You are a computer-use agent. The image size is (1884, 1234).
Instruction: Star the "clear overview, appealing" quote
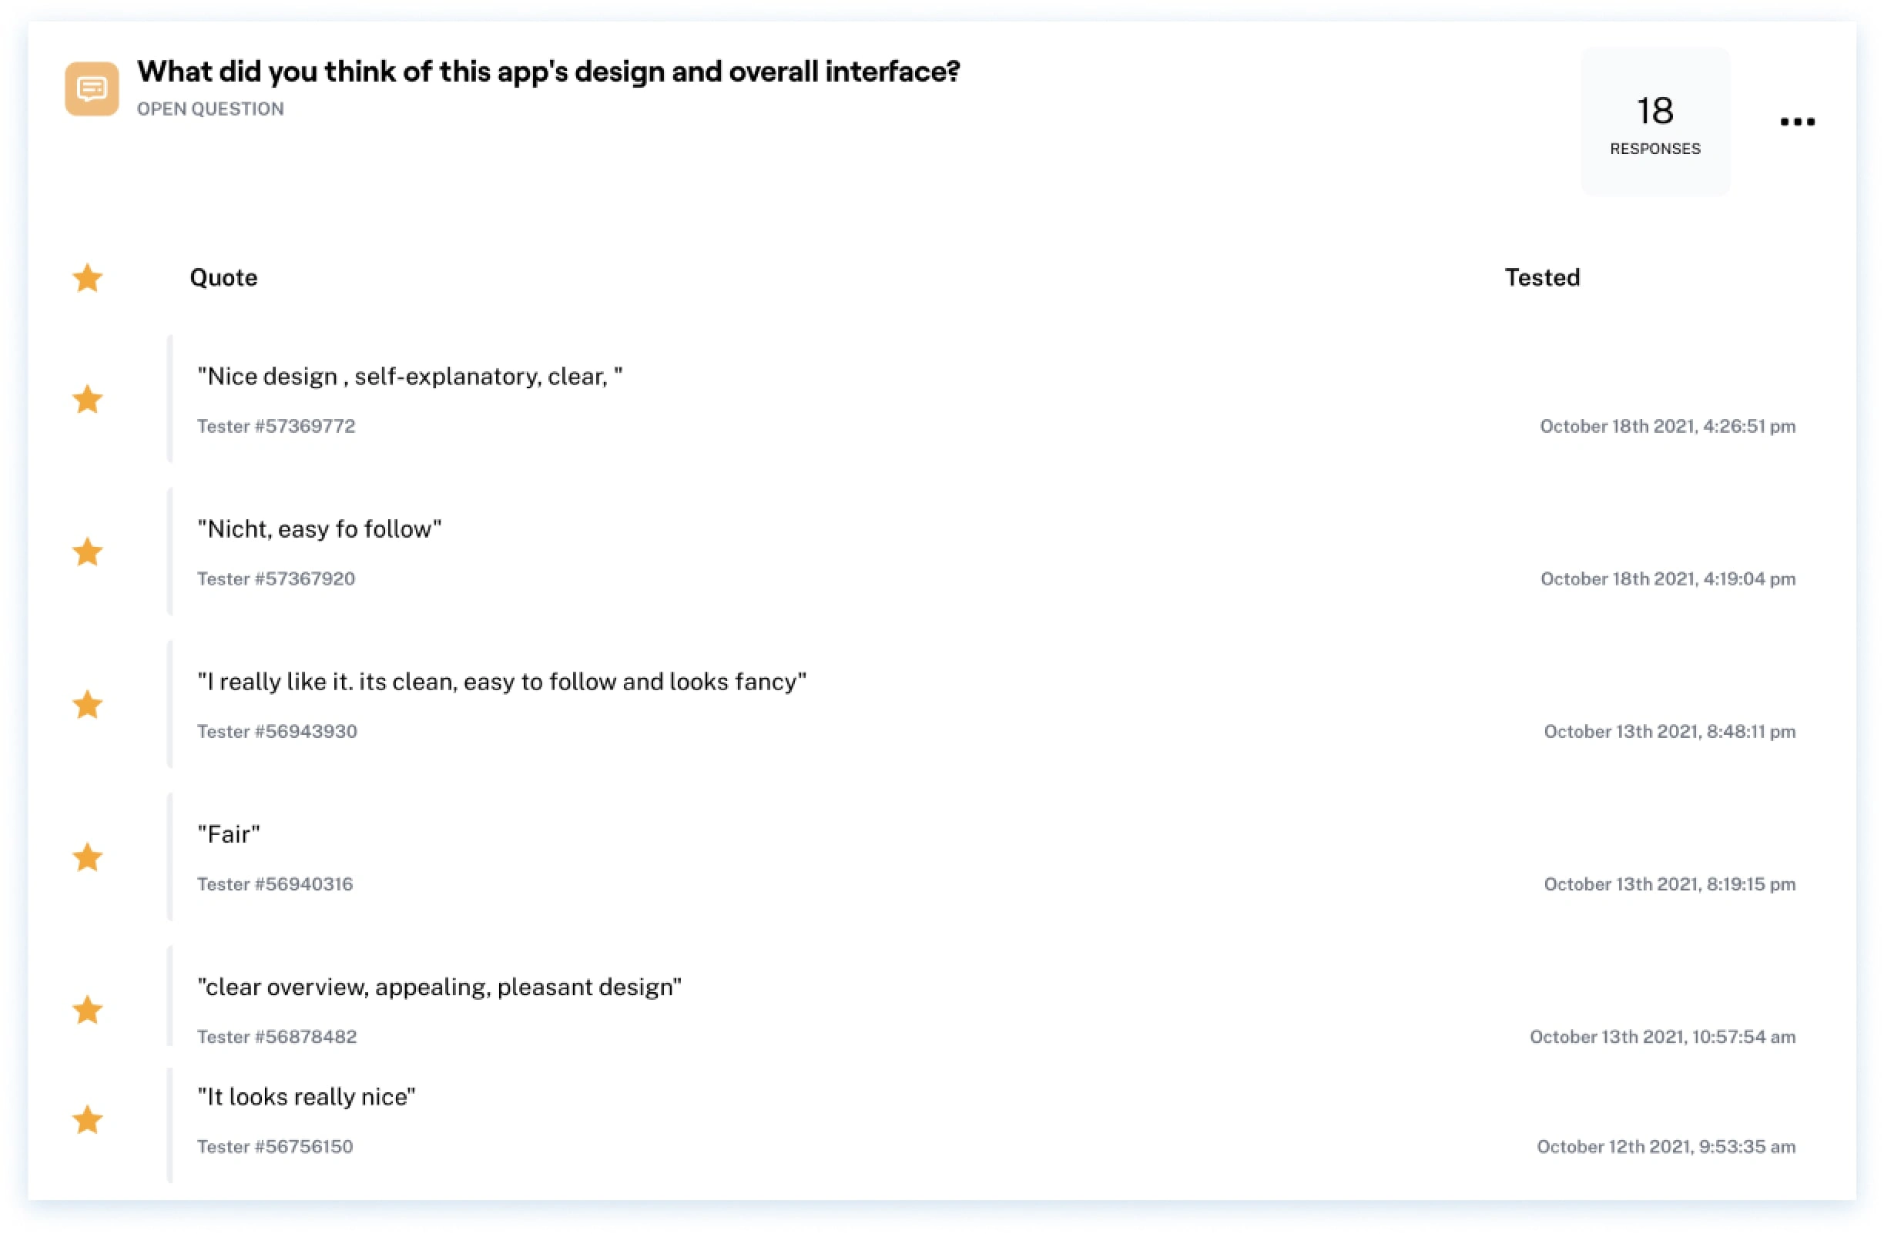(88, 1010)
